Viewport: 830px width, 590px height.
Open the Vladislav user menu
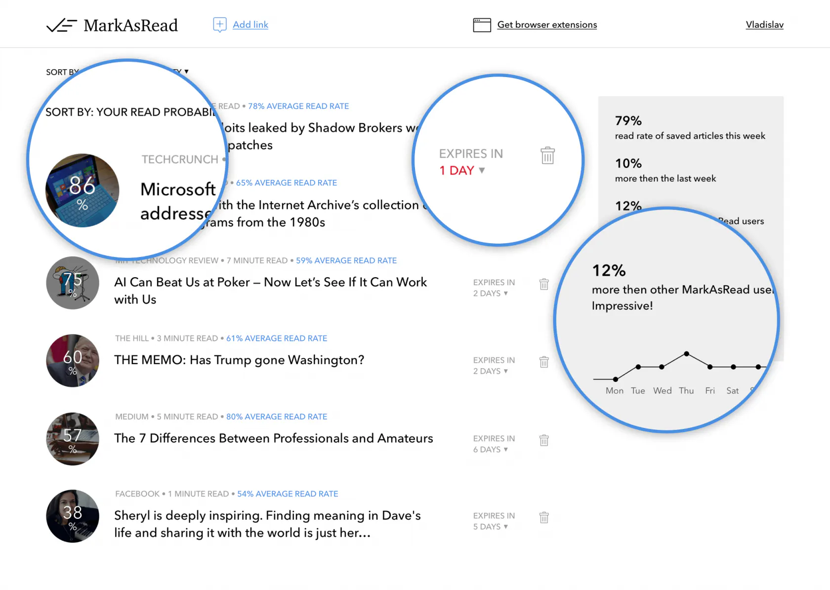tap(764, 25)
